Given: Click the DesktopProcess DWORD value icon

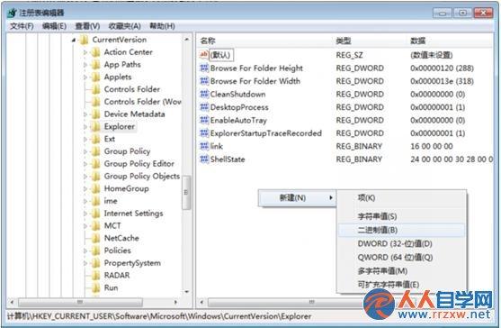Looking at the screenshot, I should pos(204,107).
